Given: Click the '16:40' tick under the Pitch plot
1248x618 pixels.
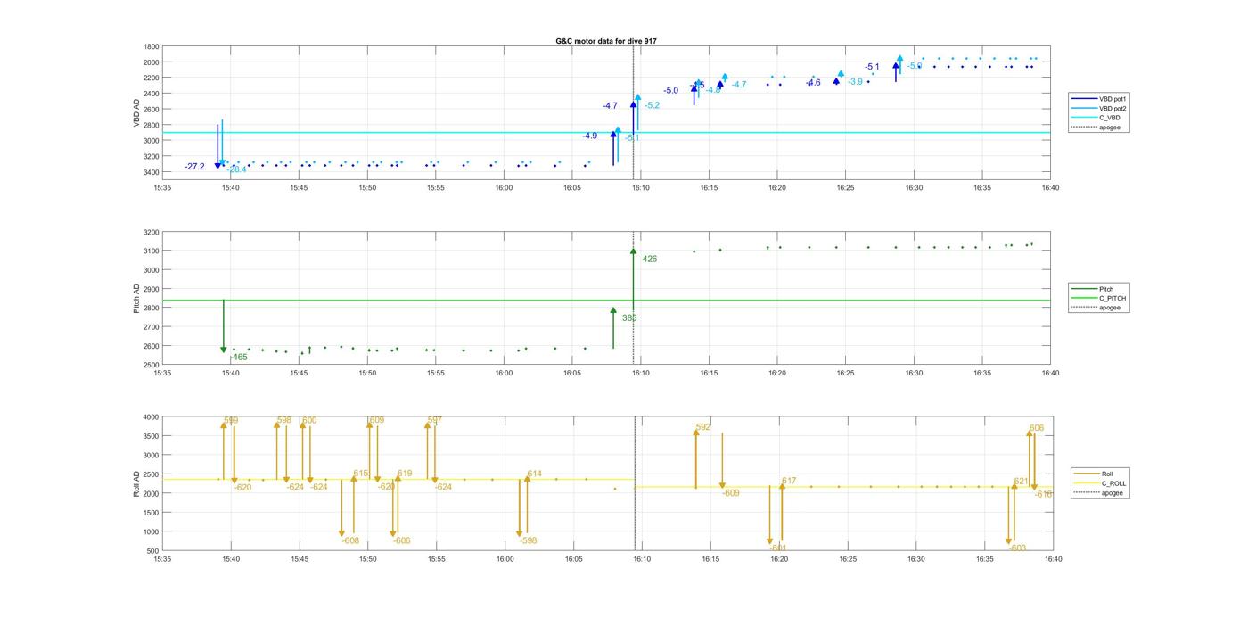Looking at the screenshot, I should coord(1050,373).
